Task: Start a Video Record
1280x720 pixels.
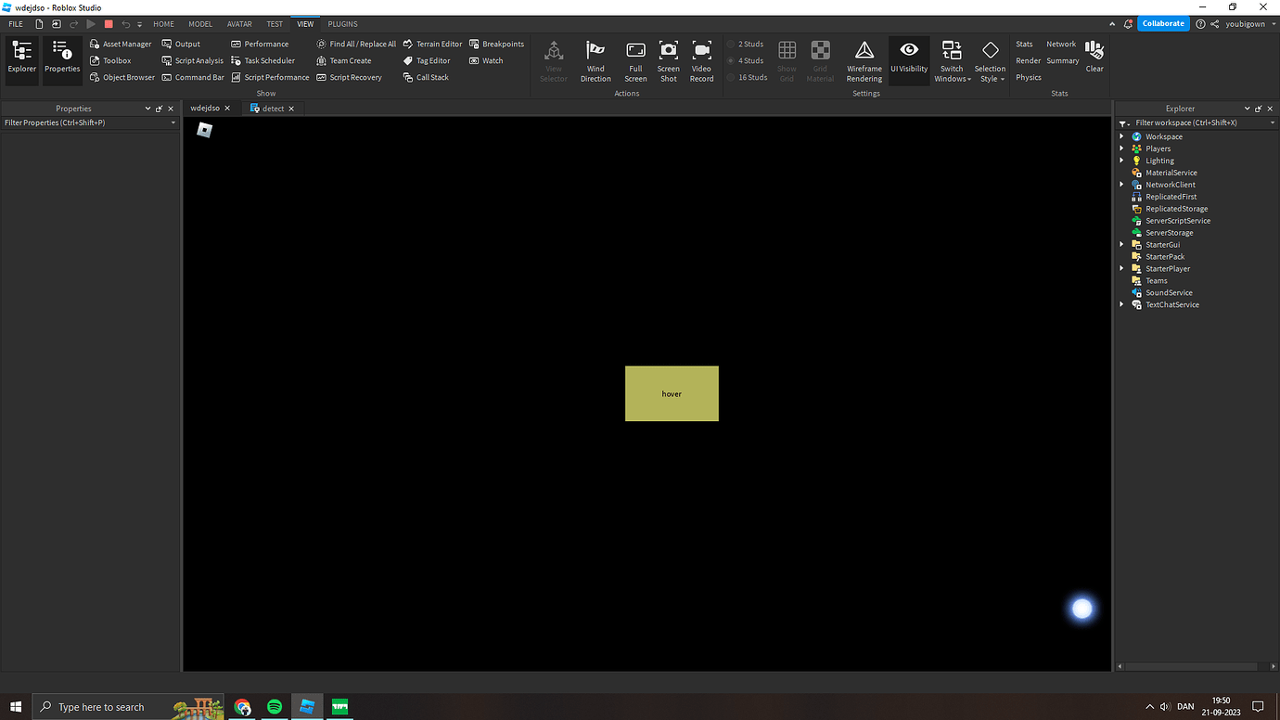Action: pyautogui.click(x=701, y=60)
